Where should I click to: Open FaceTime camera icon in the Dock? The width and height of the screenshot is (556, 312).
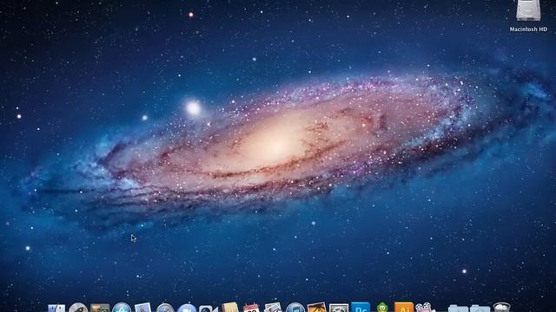tap(208, 309)
